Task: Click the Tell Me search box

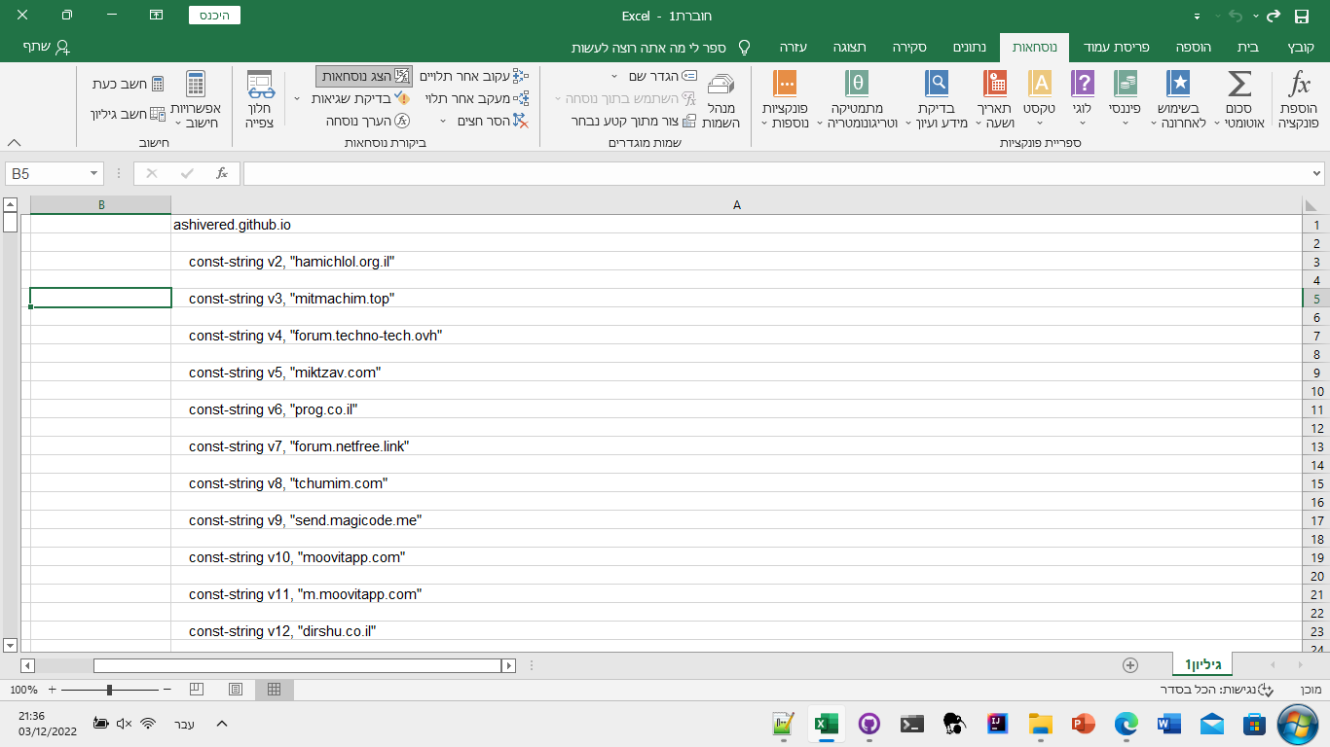Action: (x=660, y=47)
